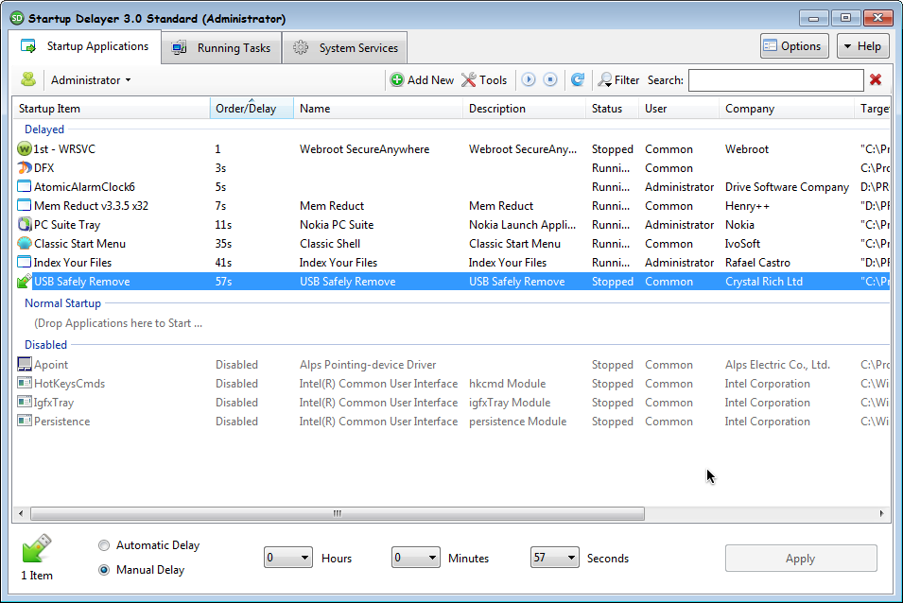Click the System Services gear icon
Viewport: 903px width, 603px height.
tap(301, 48)
